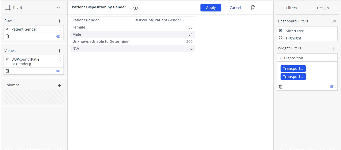
Task: Add a new Values field with plus
Action: 59,51
